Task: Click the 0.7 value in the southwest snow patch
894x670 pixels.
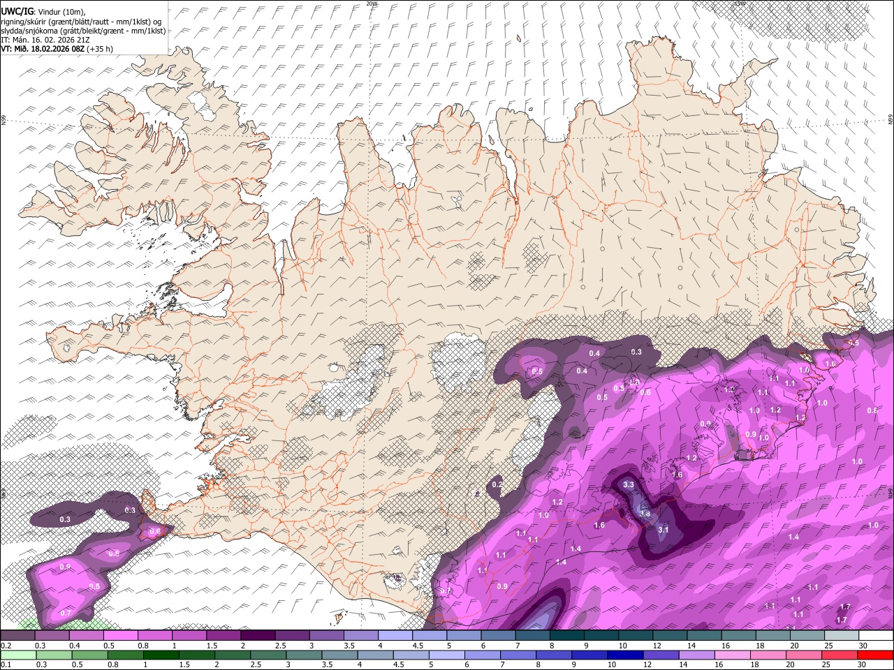Action: [x=66, y=613]
